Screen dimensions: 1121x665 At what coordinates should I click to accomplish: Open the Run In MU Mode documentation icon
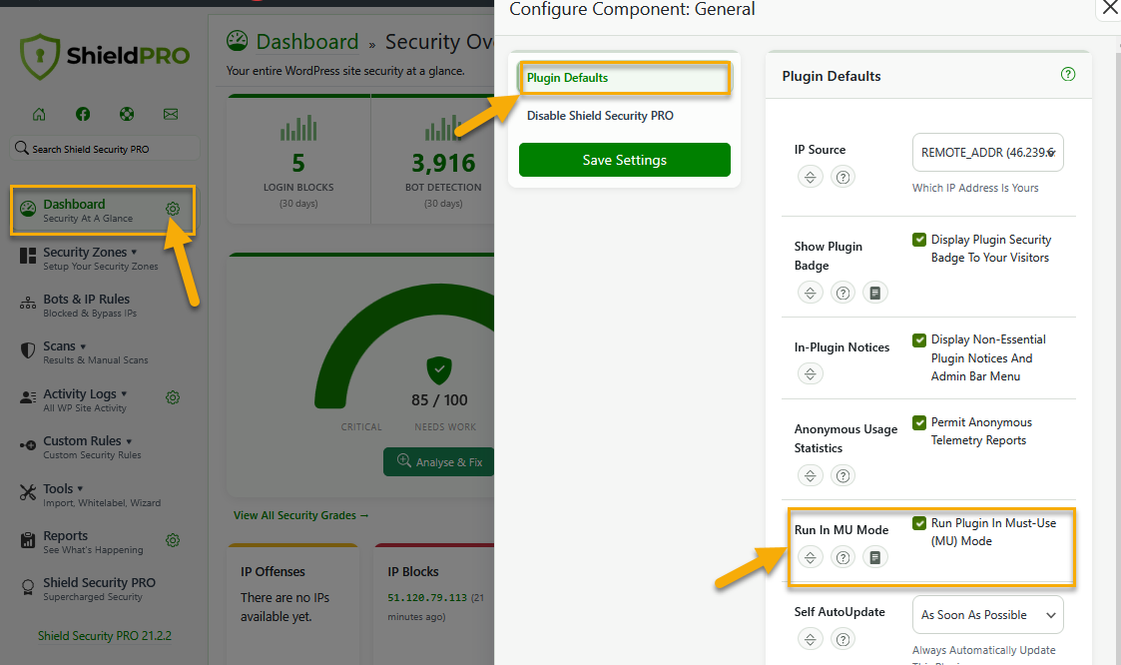[875, 557]
